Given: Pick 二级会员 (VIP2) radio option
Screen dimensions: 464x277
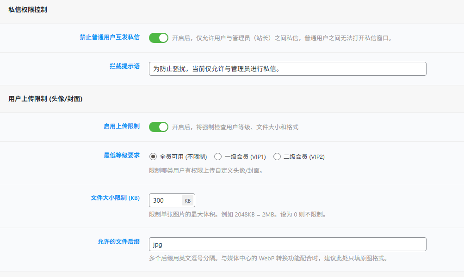Looking at the screenshot, I should pyautogui.click(x=277, y=157).
